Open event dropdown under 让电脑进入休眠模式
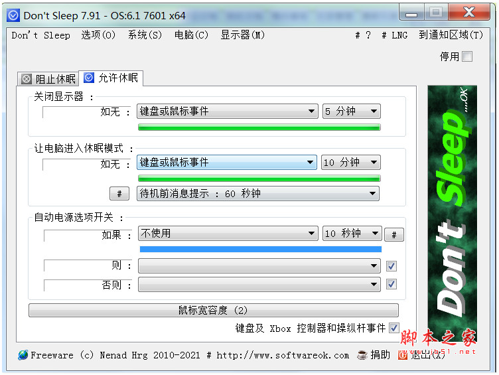 226,162
